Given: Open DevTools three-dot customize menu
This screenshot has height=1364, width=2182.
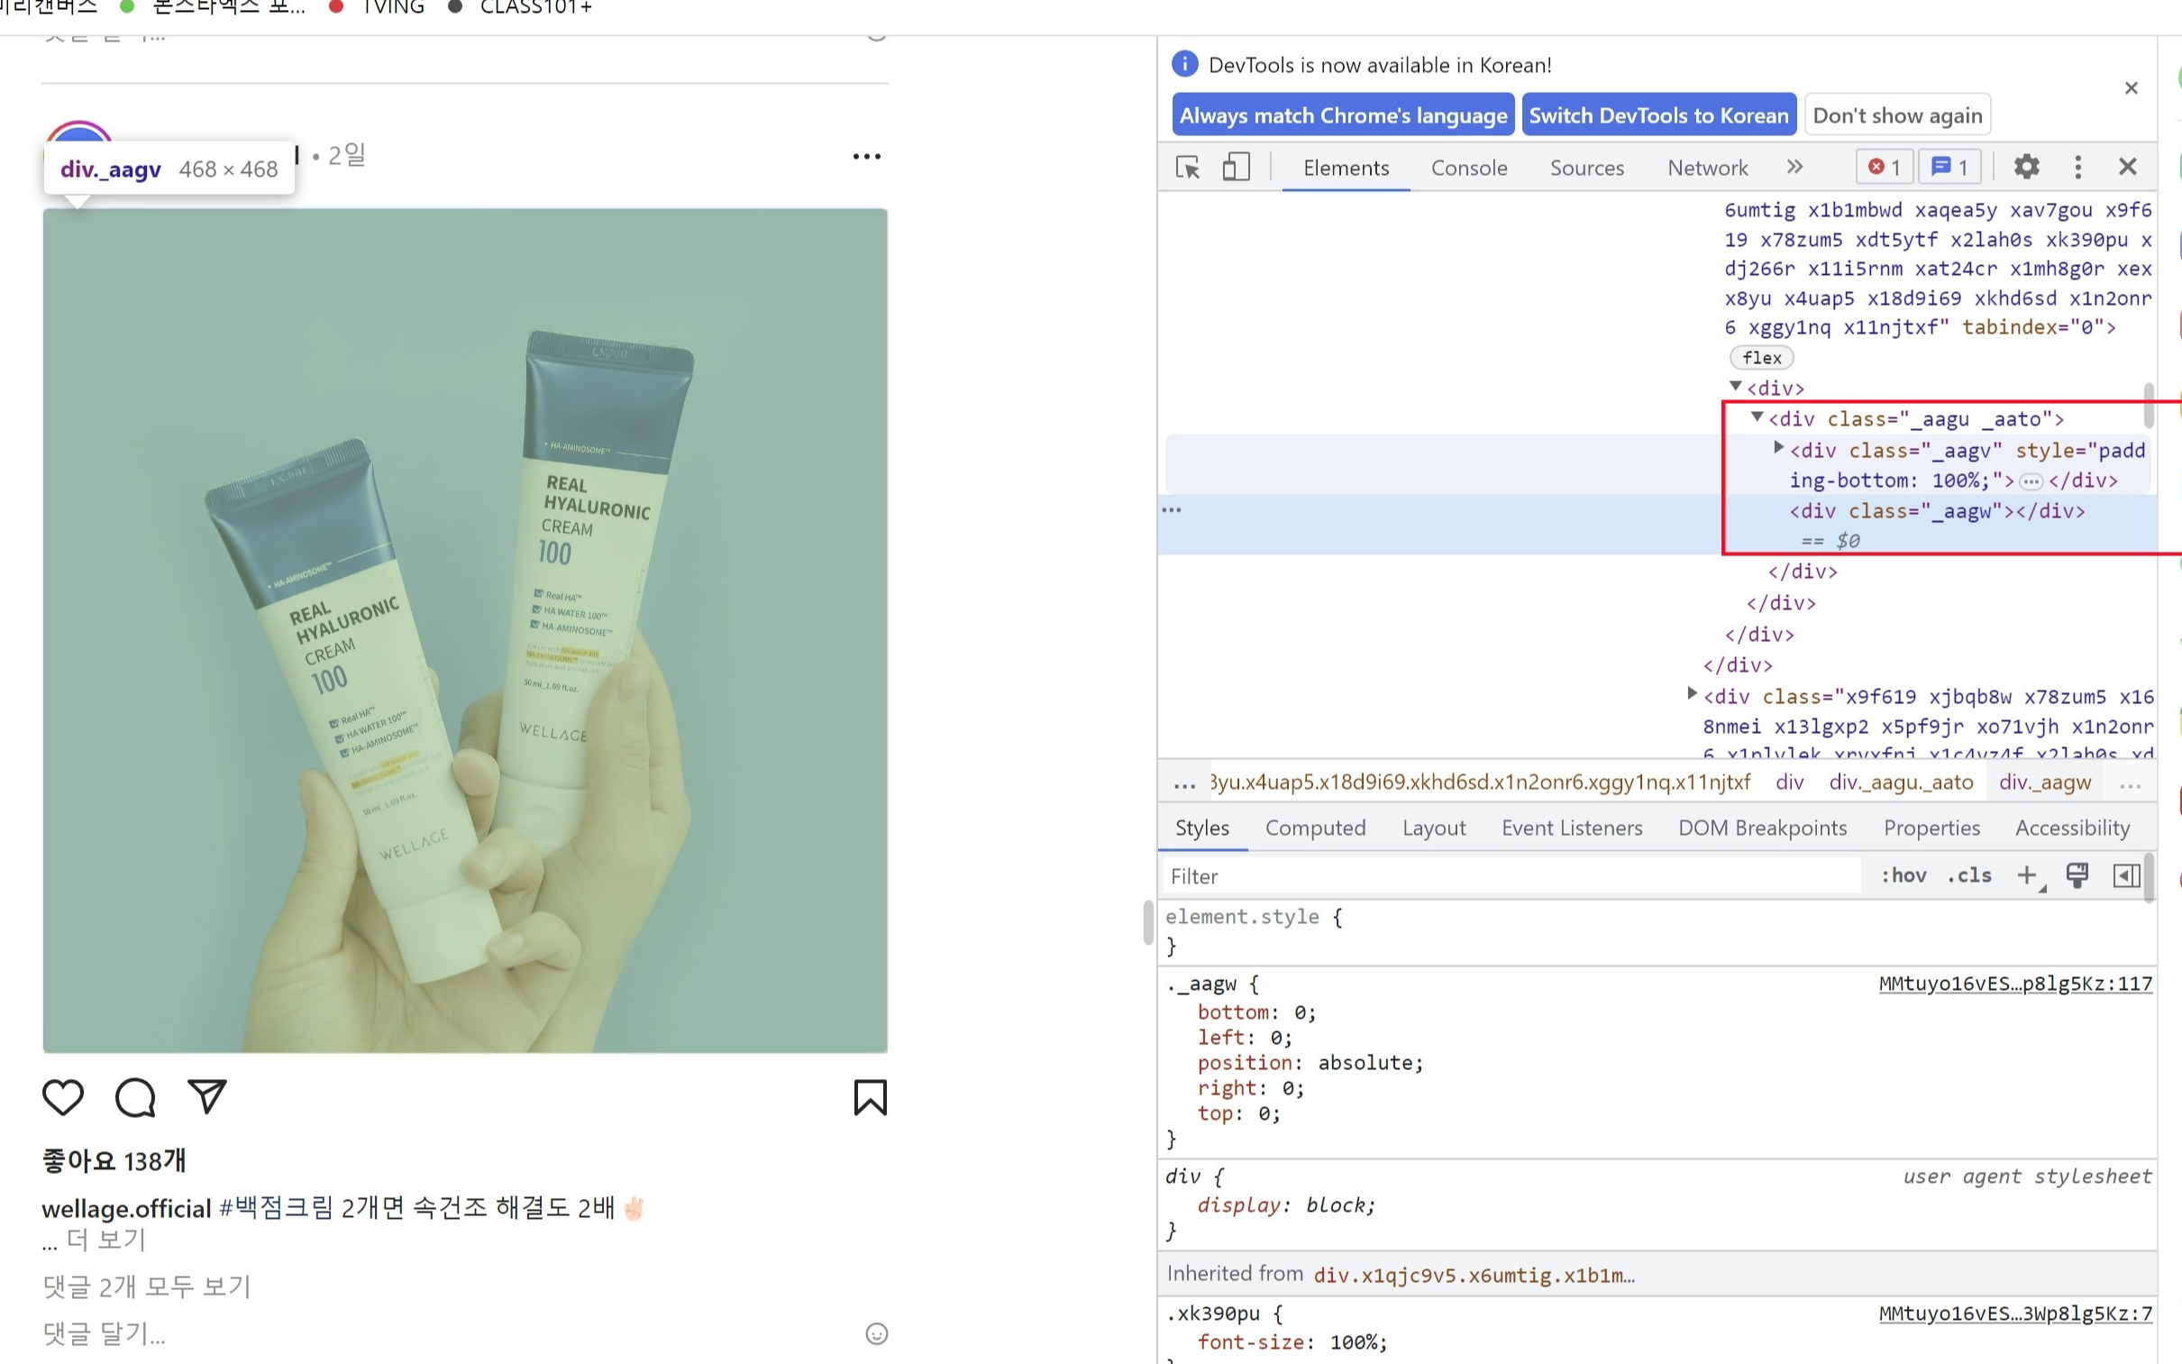Looking at the screenshot, I should coord(2077,167).
